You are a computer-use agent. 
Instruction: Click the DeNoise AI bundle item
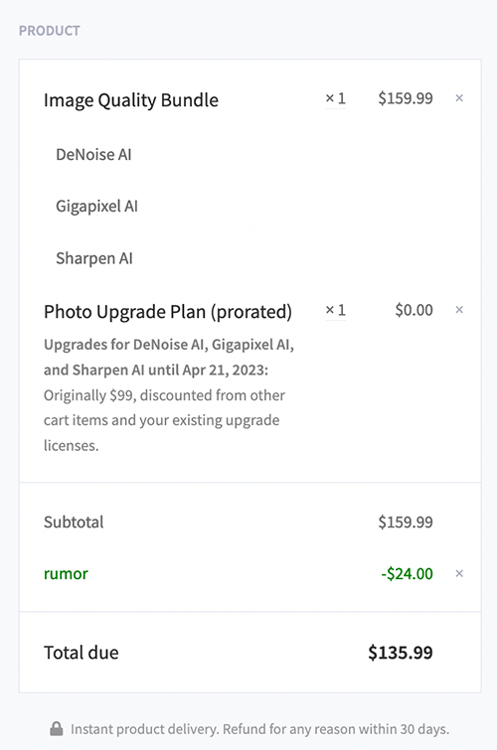[93, 155]
